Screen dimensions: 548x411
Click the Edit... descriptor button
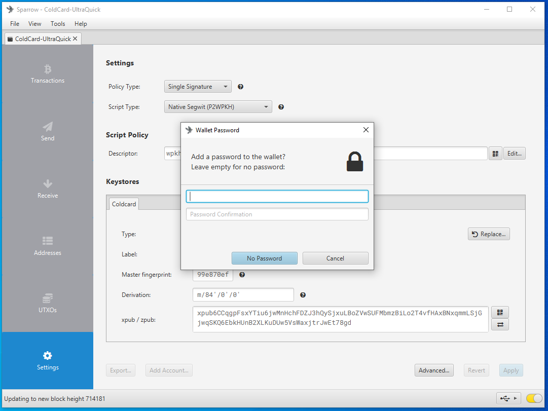click(x=515, y=154)
